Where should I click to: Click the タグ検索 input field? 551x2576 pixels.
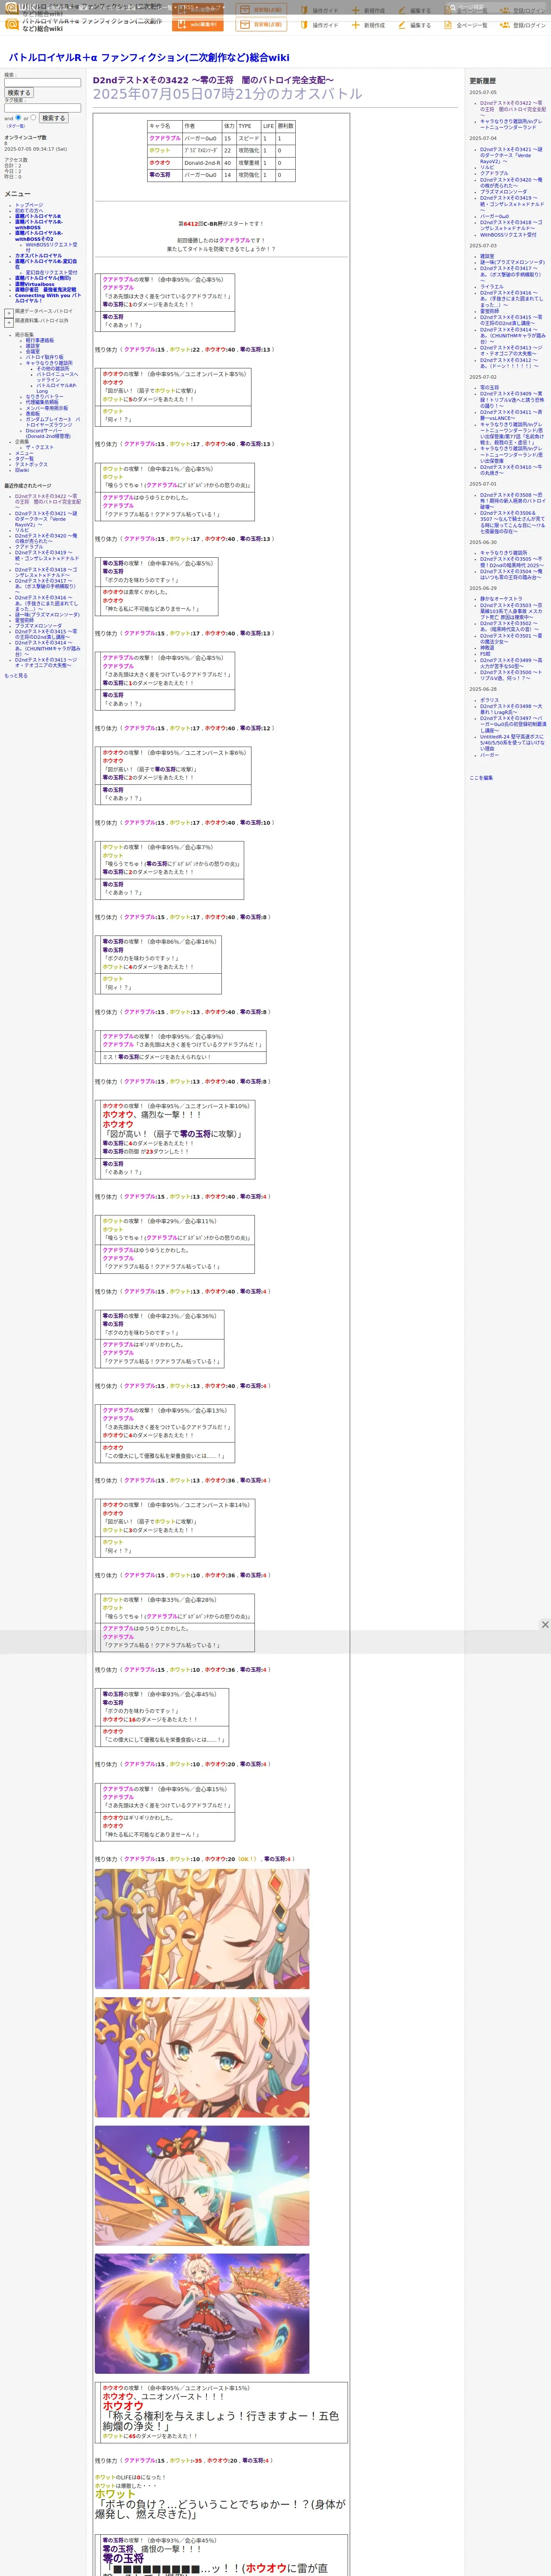(x=42, y=108)
